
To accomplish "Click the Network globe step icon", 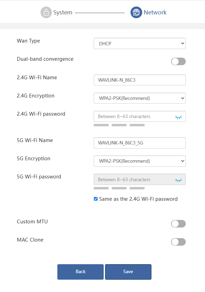I will (x=136, y=12).
